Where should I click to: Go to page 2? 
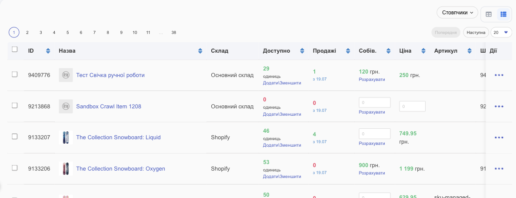pos(27,33)
